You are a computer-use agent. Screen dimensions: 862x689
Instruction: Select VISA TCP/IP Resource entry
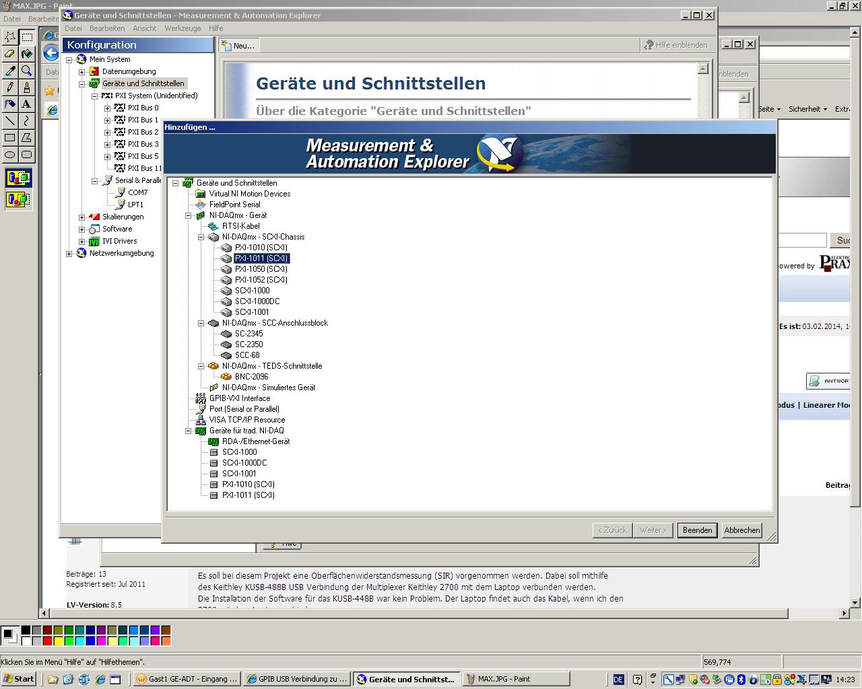click(246, 420)
